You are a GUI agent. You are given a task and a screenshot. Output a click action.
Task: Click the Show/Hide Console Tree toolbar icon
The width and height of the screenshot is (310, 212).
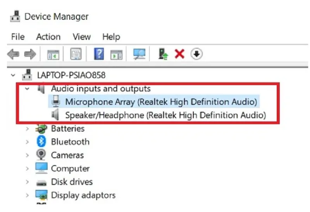[x=53, y=55]
